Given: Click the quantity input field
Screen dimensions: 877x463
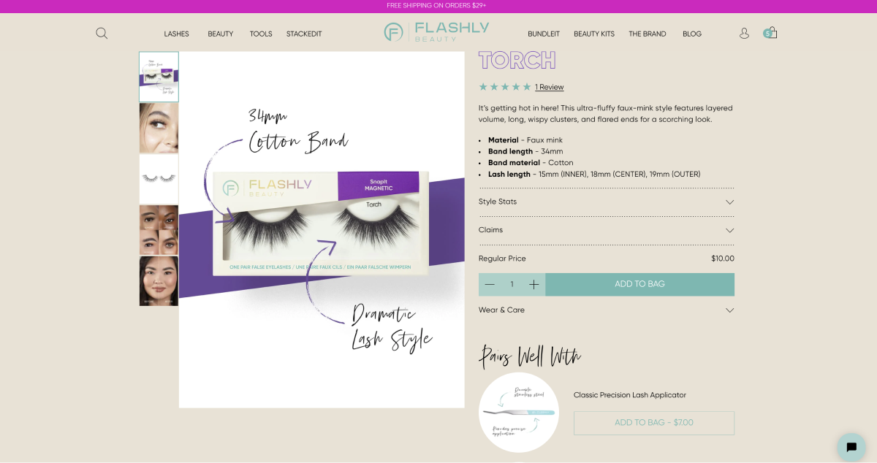Looking at the screenshot, I should point(512,284).
